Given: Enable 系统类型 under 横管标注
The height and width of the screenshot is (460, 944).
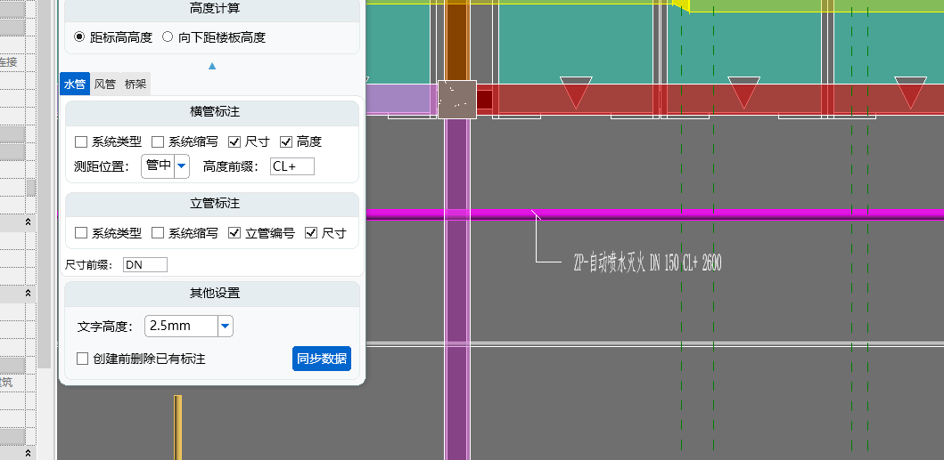Looking at the screenshot, I should pos(81,141).
